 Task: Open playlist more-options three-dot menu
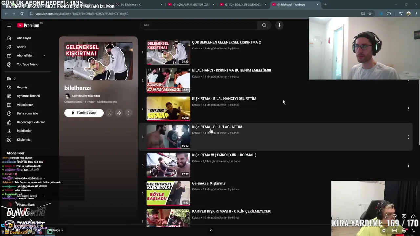coord(129,113)
